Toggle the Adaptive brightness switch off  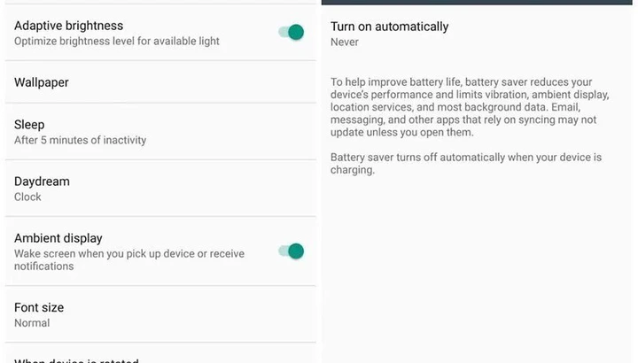[292, 32]
